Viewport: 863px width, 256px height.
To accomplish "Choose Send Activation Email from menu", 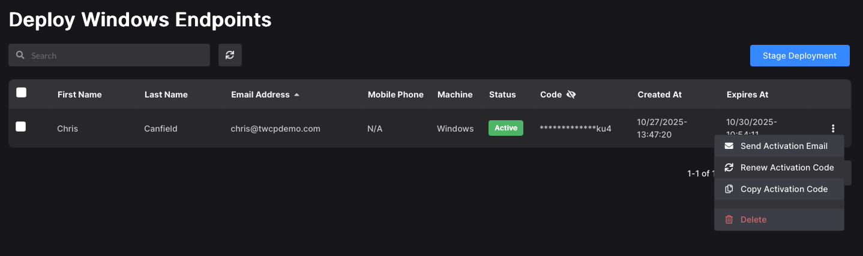I will tap(784, 146).
